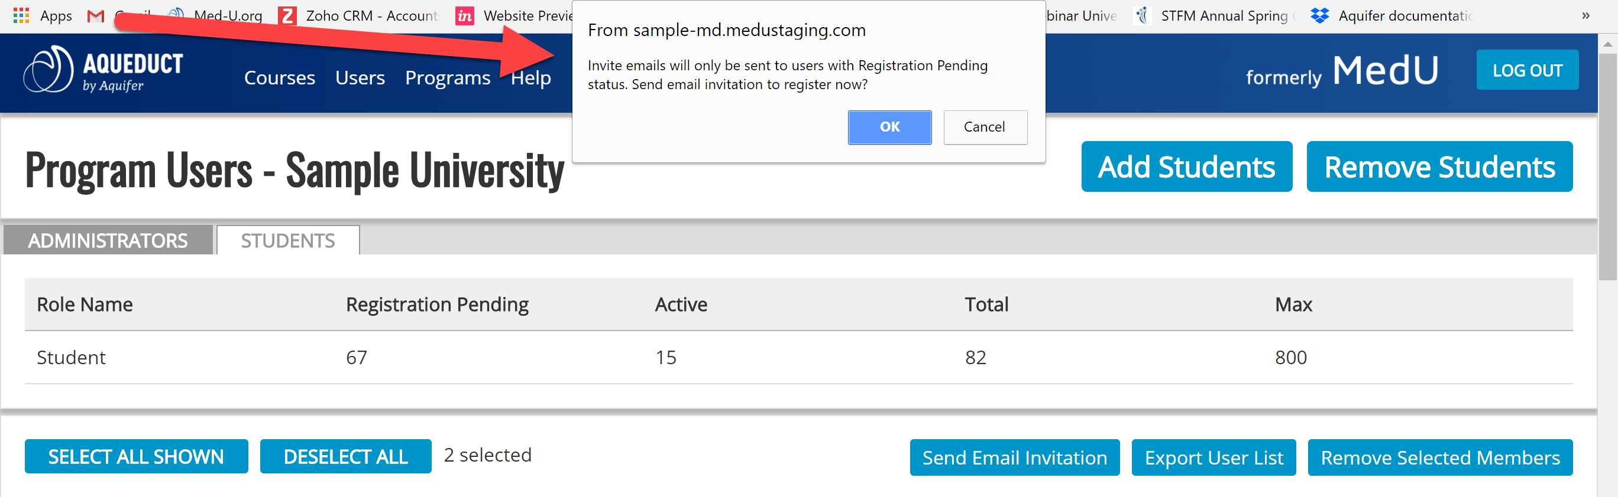Viewport: 1618px width, 497px height.
Task: Confirm the dialog with OK
Action: point(889,127)
